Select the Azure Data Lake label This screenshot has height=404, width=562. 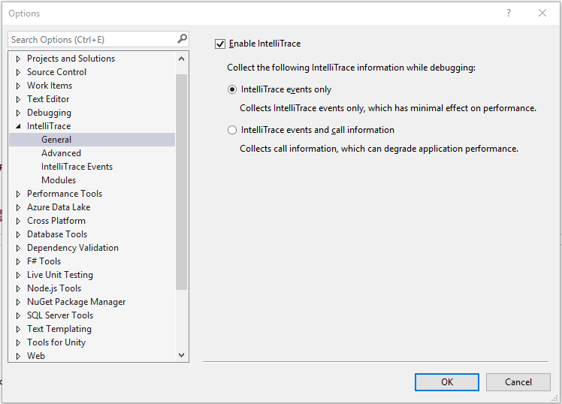pyautogui.click(x=59, y=207)
